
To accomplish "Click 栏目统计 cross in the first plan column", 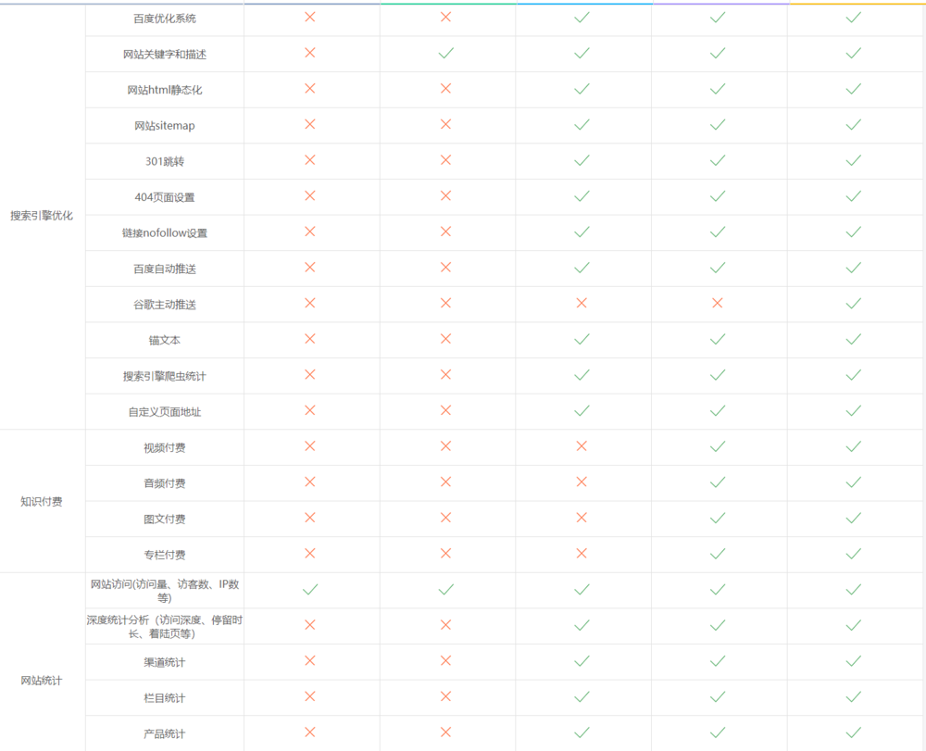I will click(309, 696).
